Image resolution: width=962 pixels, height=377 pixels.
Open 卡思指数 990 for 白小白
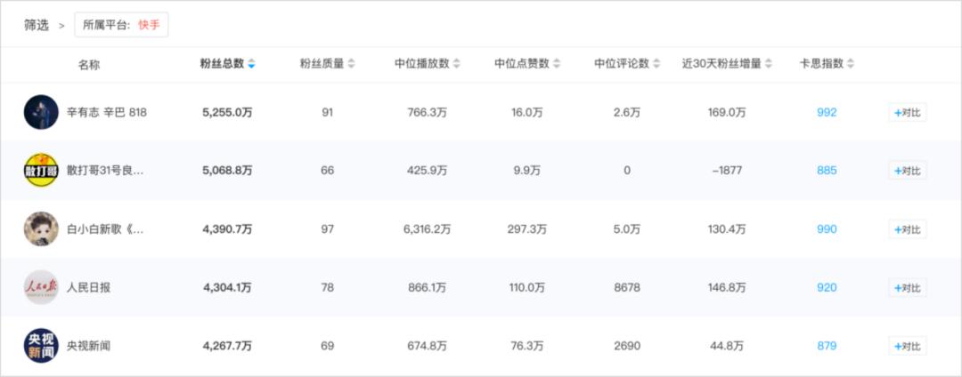click(827, 229)
